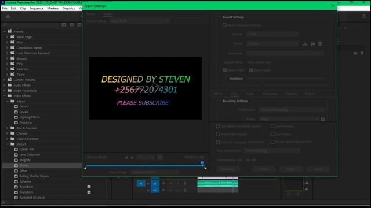Check the Import Into Project option
The height and width of the screenshot is (208, 371).
(218, 134)
